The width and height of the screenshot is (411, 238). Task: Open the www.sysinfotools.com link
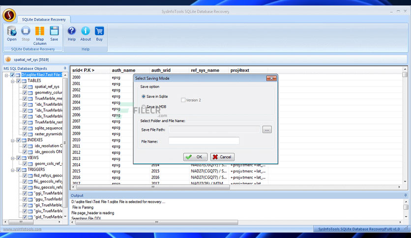pos(22,229)
